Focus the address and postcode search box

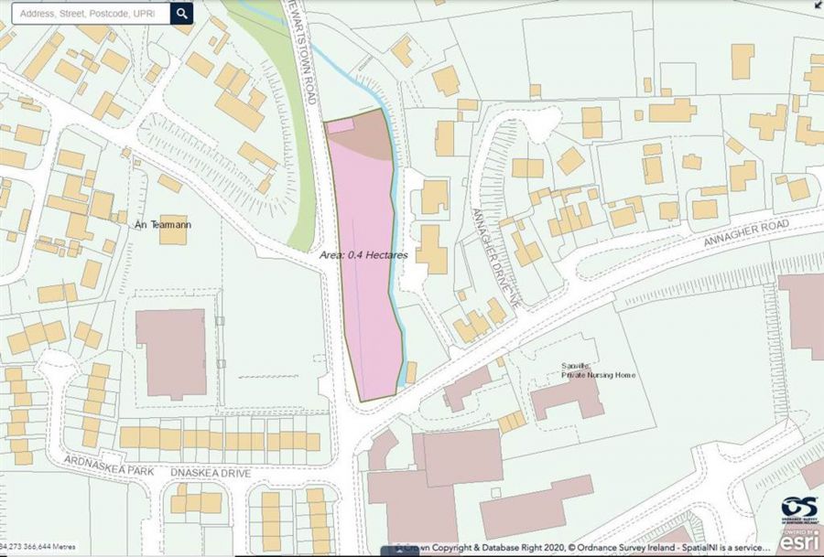point(90,14)
